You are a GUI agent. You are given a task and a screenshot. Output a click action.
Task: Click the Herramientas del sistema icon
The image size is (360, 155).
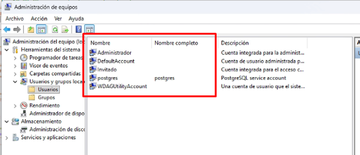coord(15,50)
